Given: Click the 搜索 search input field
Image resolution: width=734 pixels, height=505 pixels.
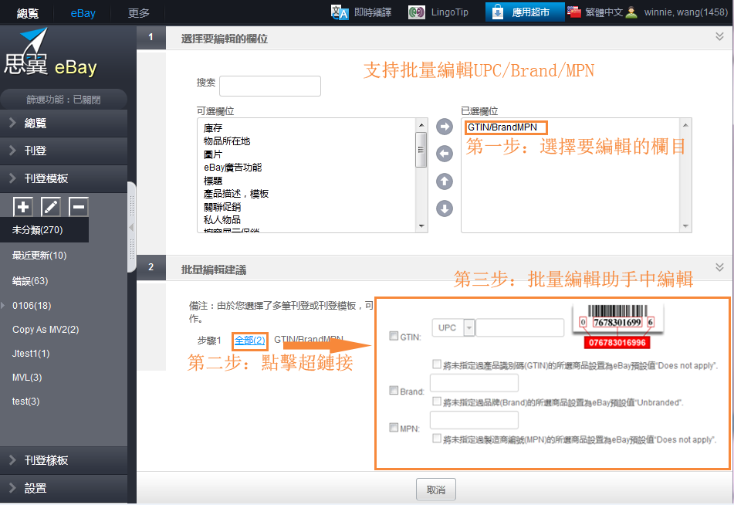Looking at the screenshot, I should (x=270, y=86).
